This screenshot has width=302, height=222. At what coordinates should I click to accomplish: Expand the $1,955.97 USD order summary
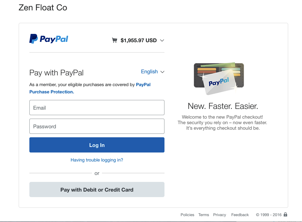(x=138, y=40)
